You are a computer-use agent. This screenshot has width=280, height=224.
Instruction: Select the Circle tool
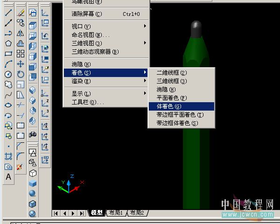click(8, 74)
